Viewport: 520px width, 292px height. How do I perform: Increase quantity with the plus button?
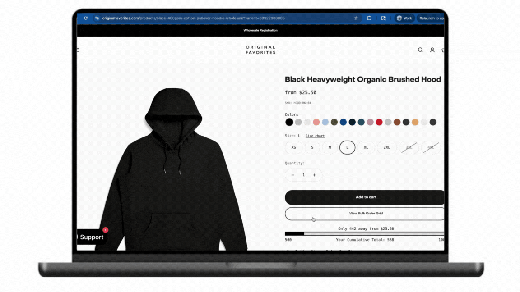point(314,175)
